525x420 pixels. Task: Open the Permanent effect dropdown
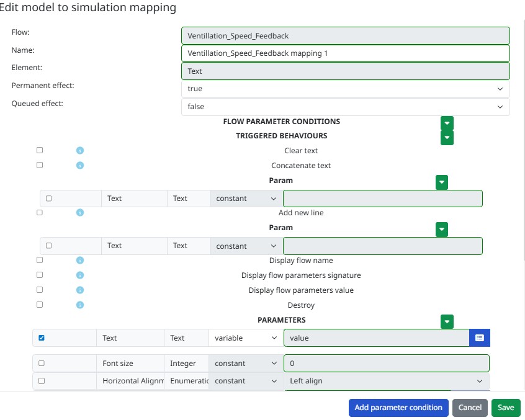[x=345, y=89]
